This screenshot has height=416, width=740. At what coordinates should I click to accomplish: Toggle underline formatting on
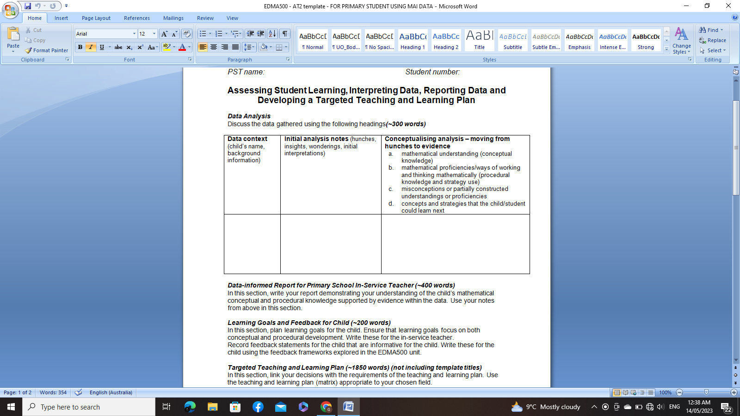pos(101,47)
